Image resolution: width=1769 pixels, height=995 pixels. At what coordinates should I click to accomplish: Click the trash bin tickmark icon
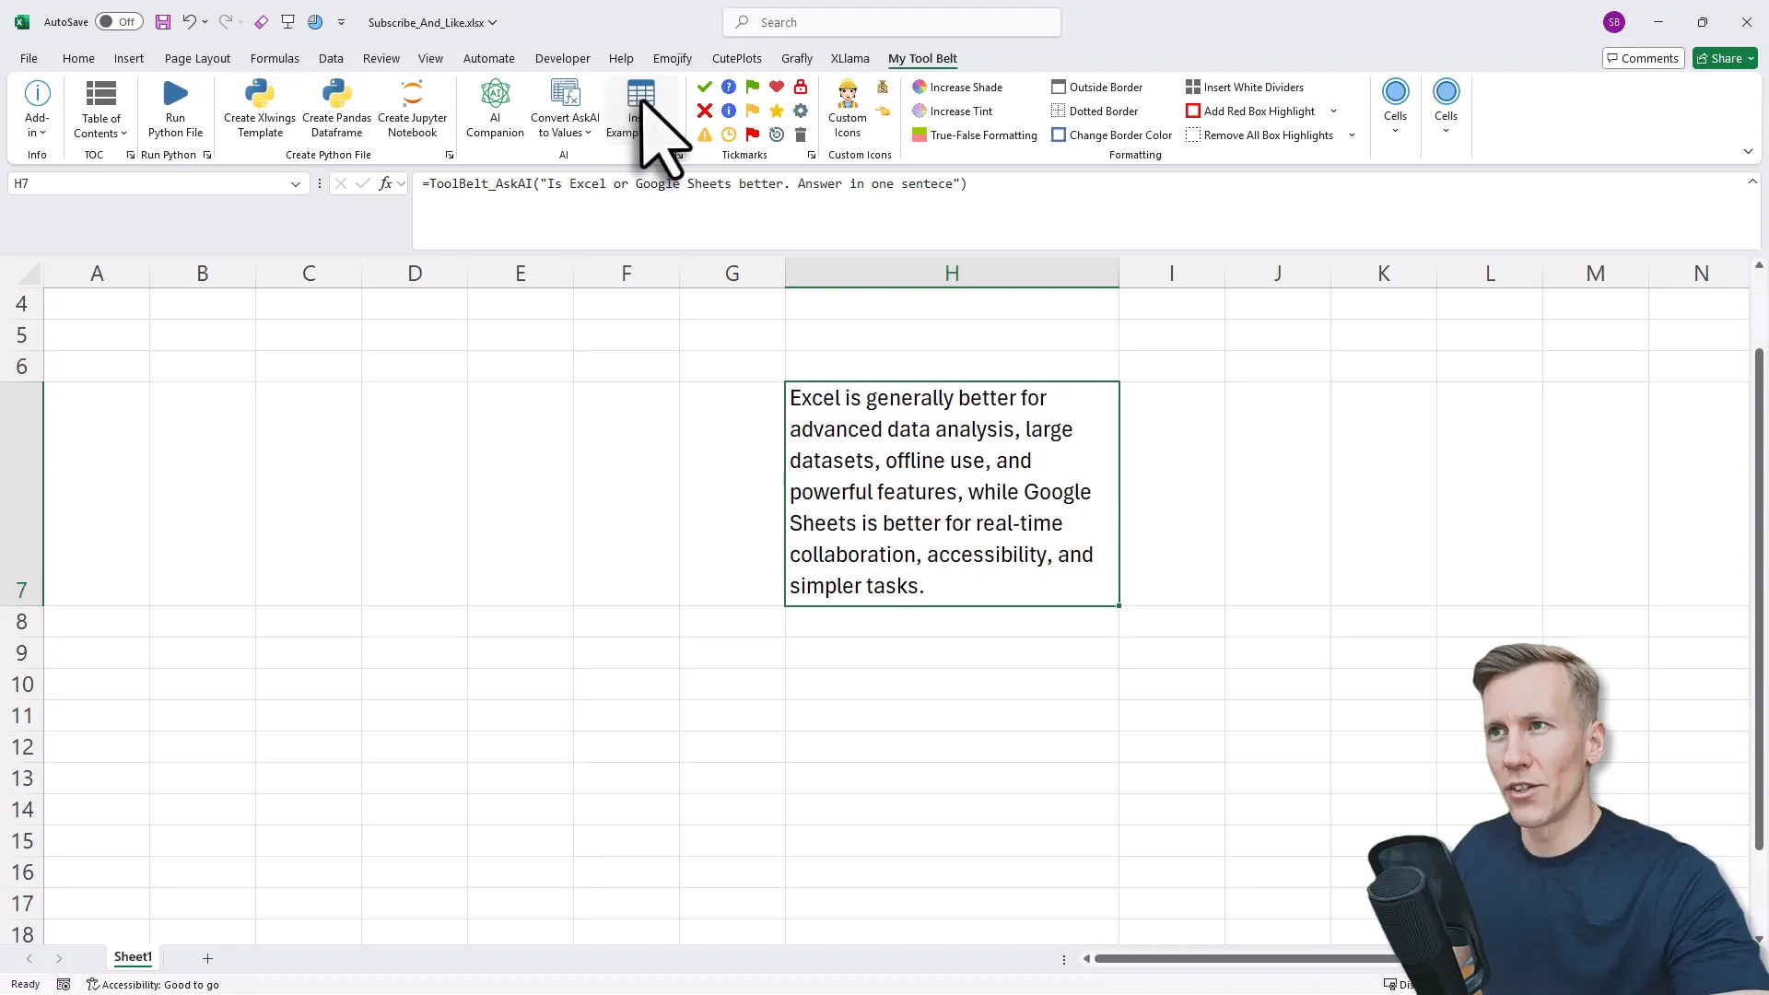[801, 135]
